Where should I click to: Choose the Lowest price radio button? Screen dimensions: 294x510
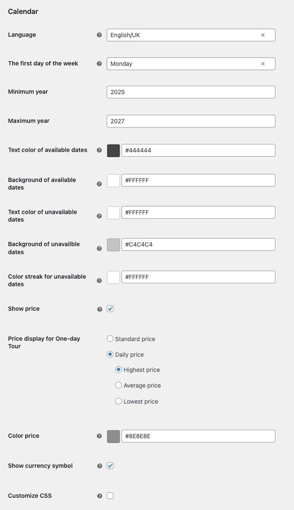point(119,401)
